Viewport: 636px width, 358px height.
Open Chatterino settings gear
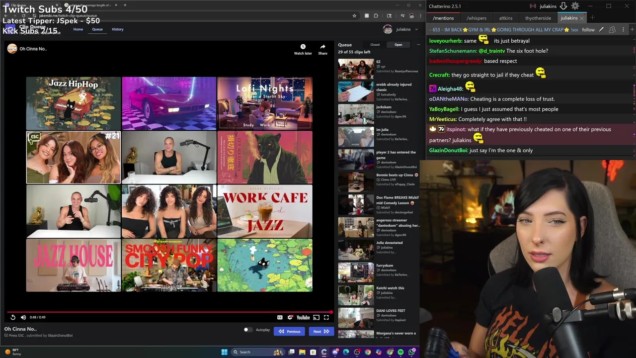click(575, 6)
